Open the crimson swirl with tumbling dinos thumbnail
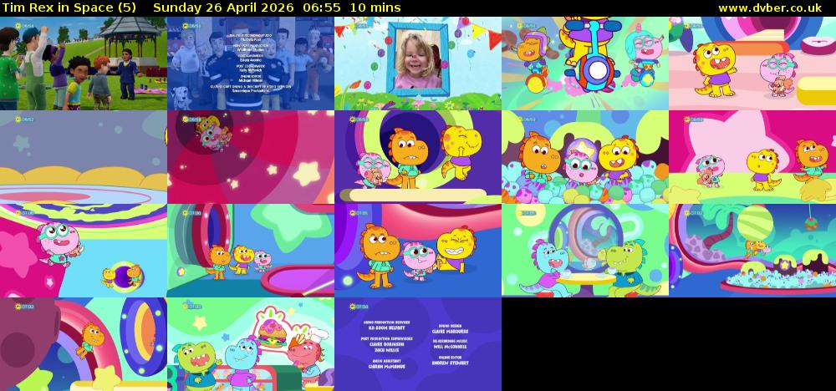Image resolution: width=836 pixels, height=391 pixels. coord(251,157)
